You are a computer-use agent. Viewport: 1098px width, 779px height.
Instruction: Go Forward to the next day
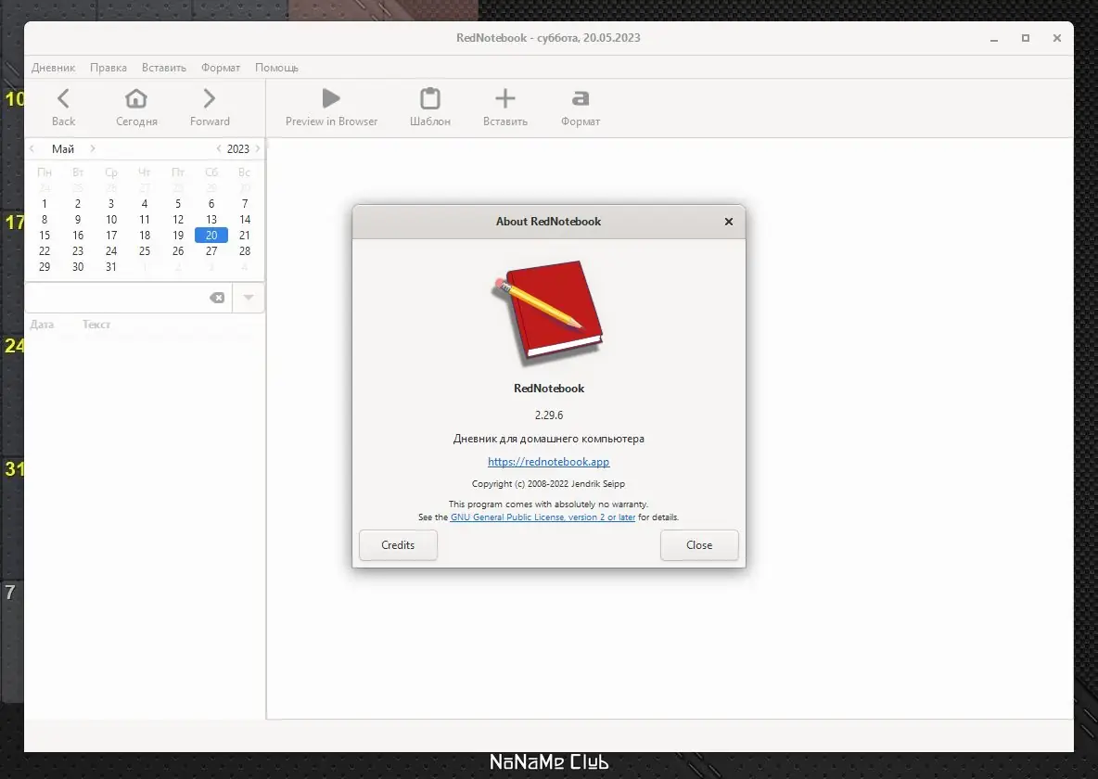(210, 108)
